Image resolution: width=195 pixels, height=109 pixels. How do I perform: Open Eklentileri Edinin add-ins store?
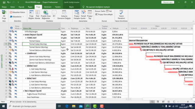tap(17, 12)
